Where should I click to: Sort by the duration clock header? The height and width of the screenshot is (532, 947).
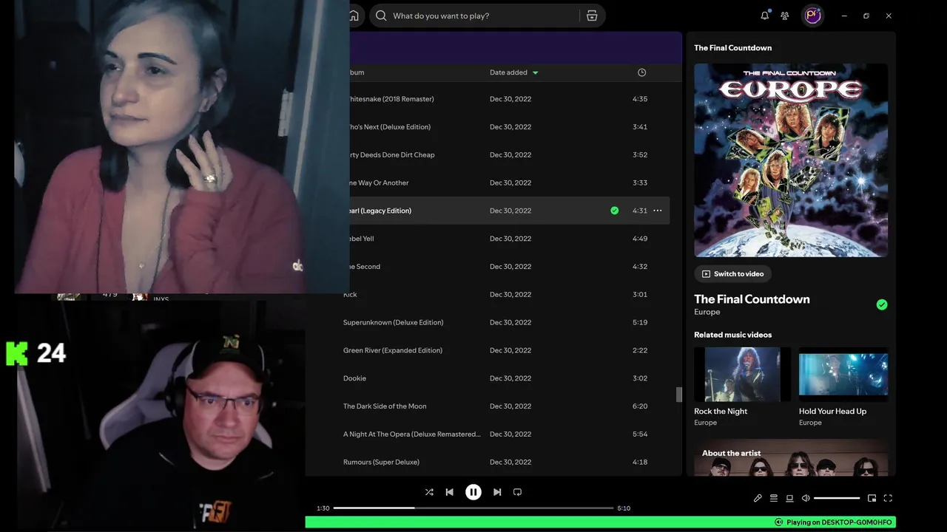pyautogui.click(x=641, y=72)
